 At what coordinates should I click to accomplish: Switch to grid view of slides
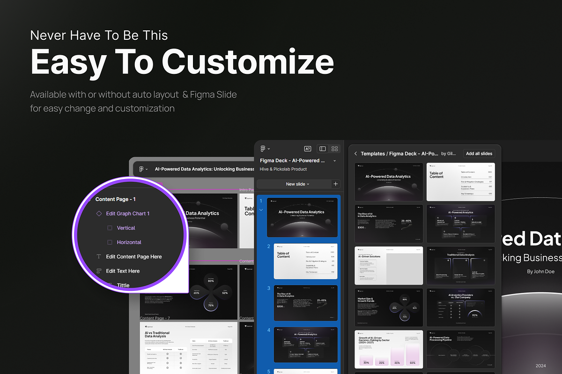[x=334, y=149]
